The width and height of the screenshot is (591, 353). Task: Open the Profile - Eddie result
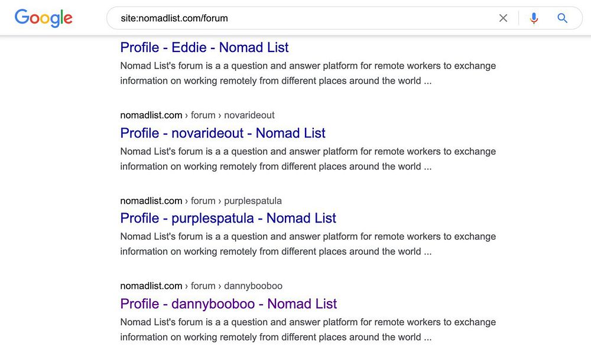[x=204, y=47]
